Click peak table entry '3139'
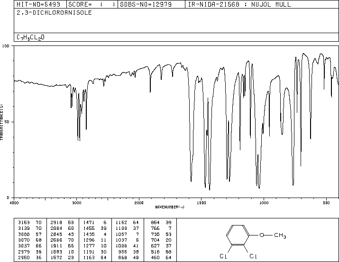This screenshot has height=262, width=339. 24,228
